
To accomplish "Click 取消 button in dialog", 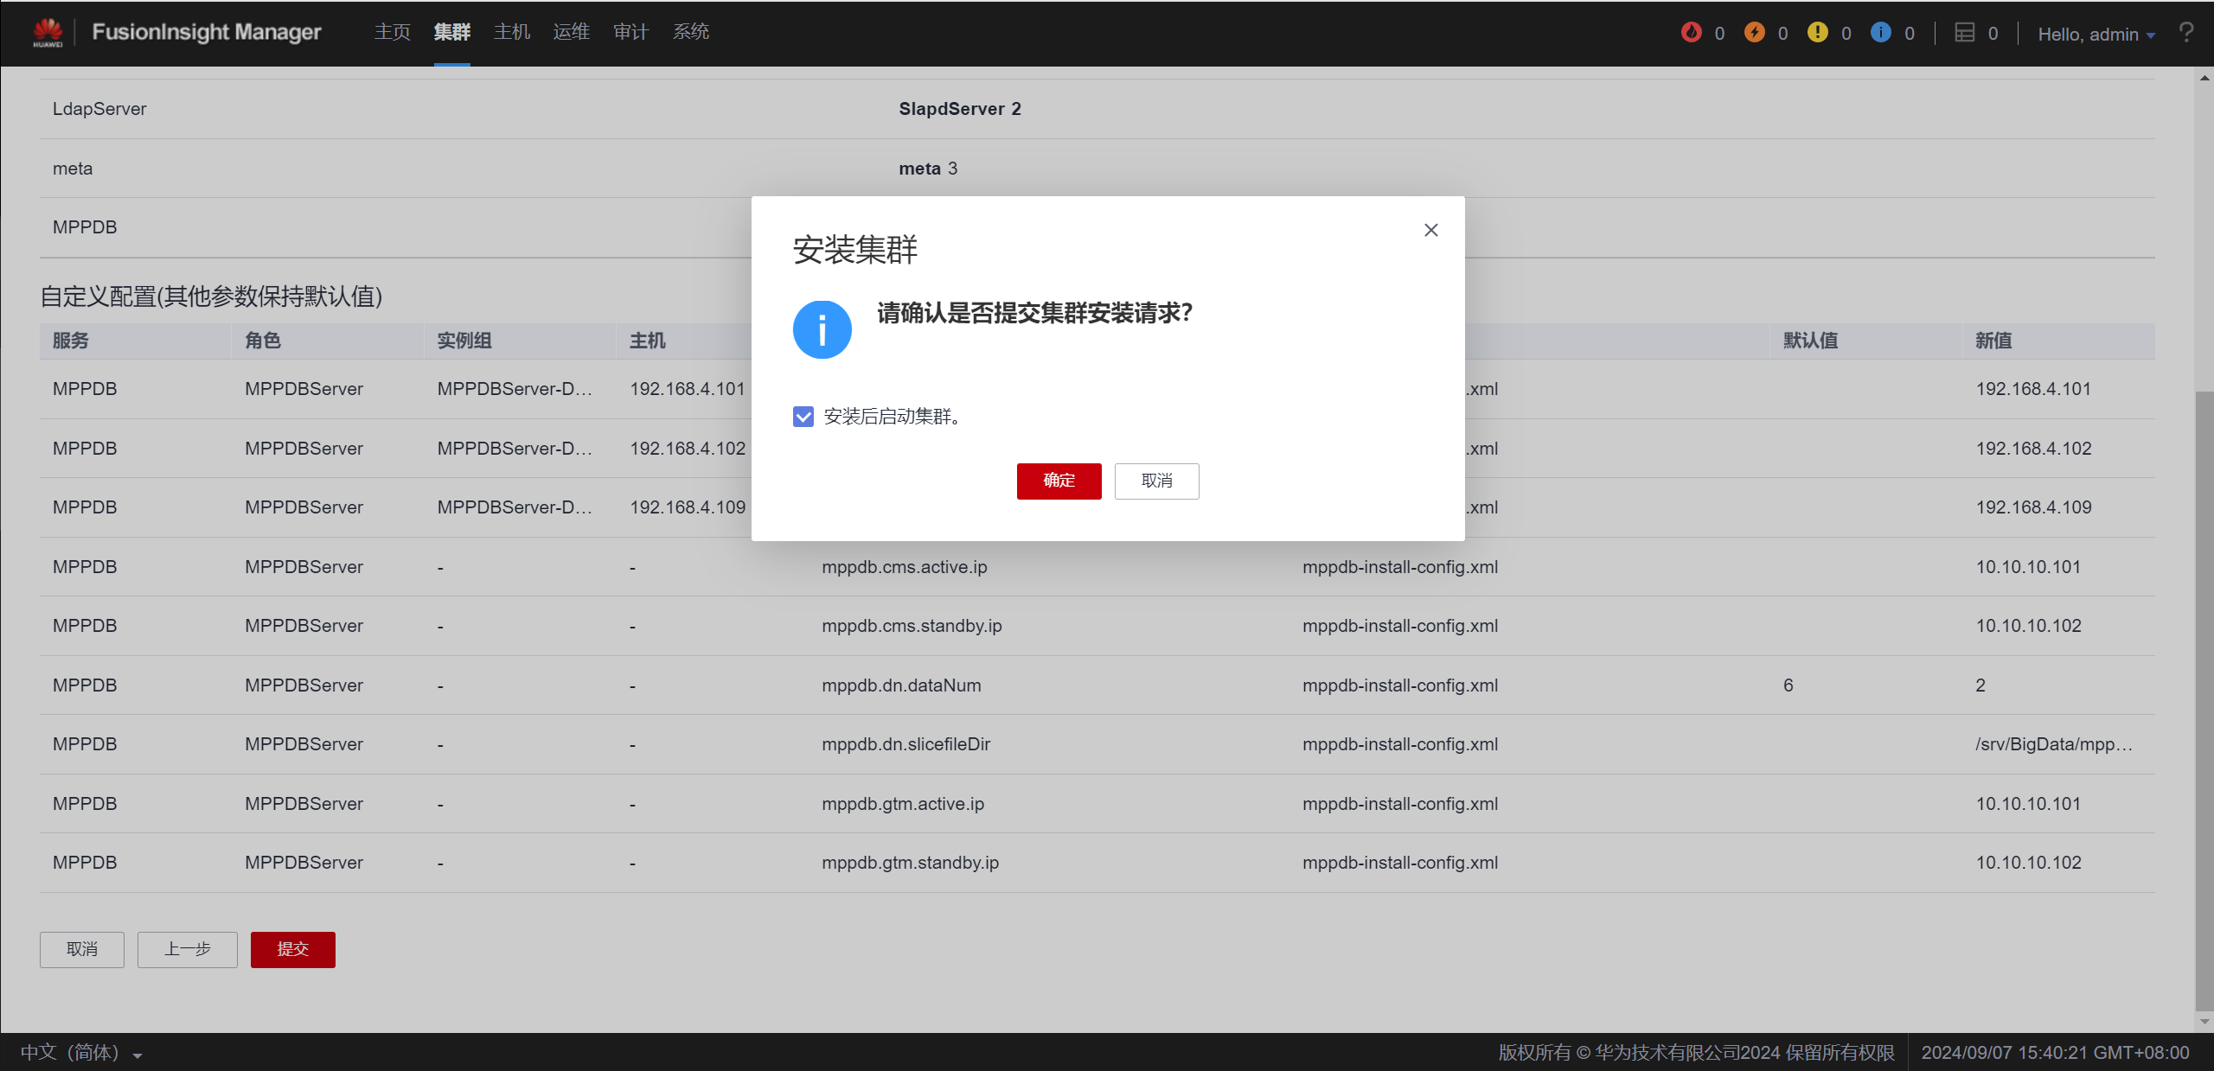I will [1156, 481].
